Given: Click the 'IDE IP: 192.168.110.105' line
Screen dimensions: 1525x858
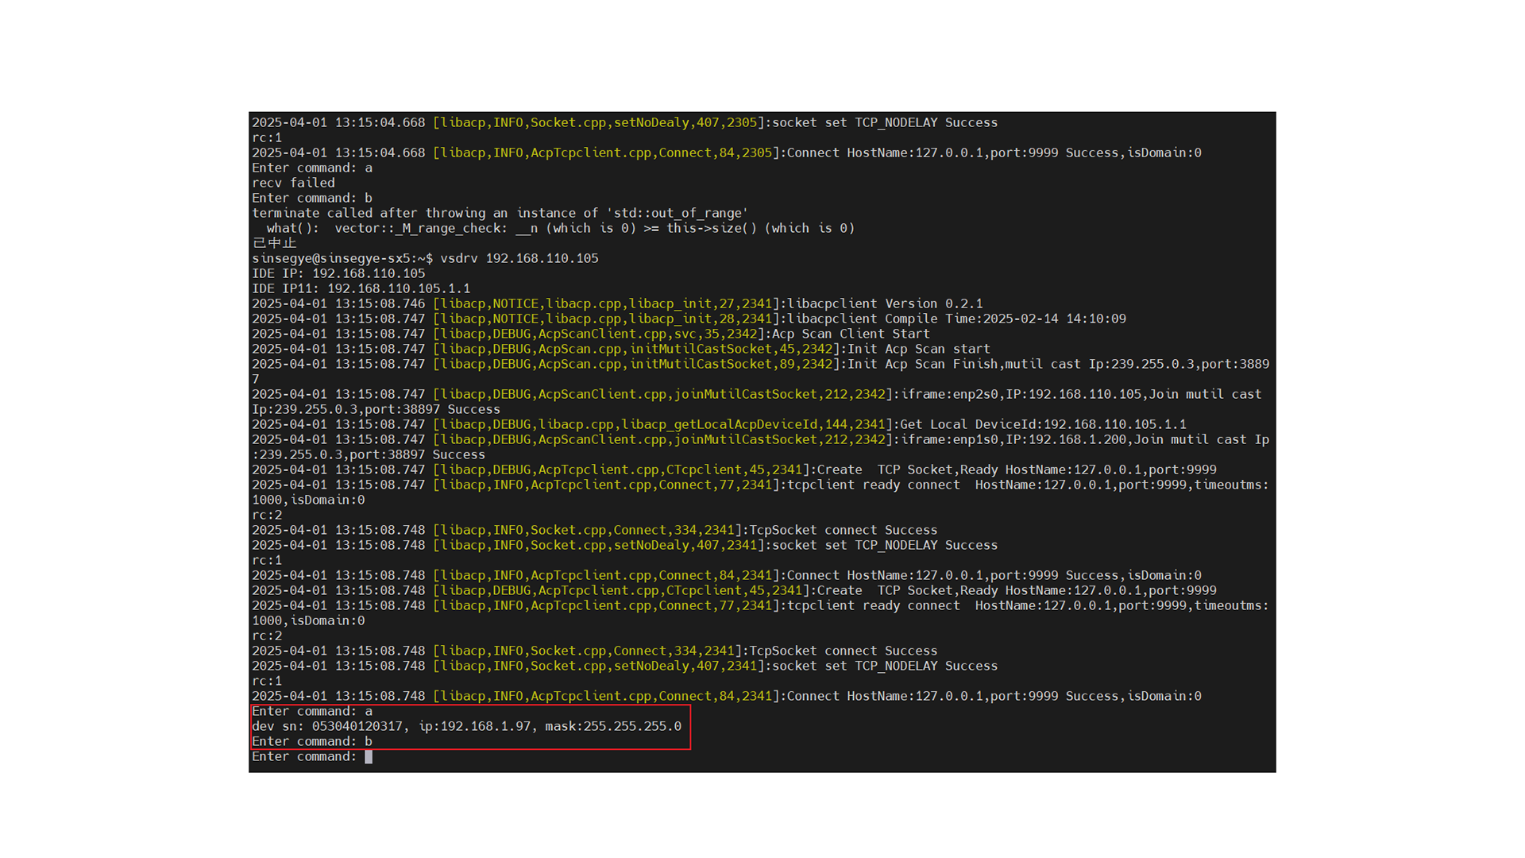Looking at the screenshot, I should tap(338, 273).
